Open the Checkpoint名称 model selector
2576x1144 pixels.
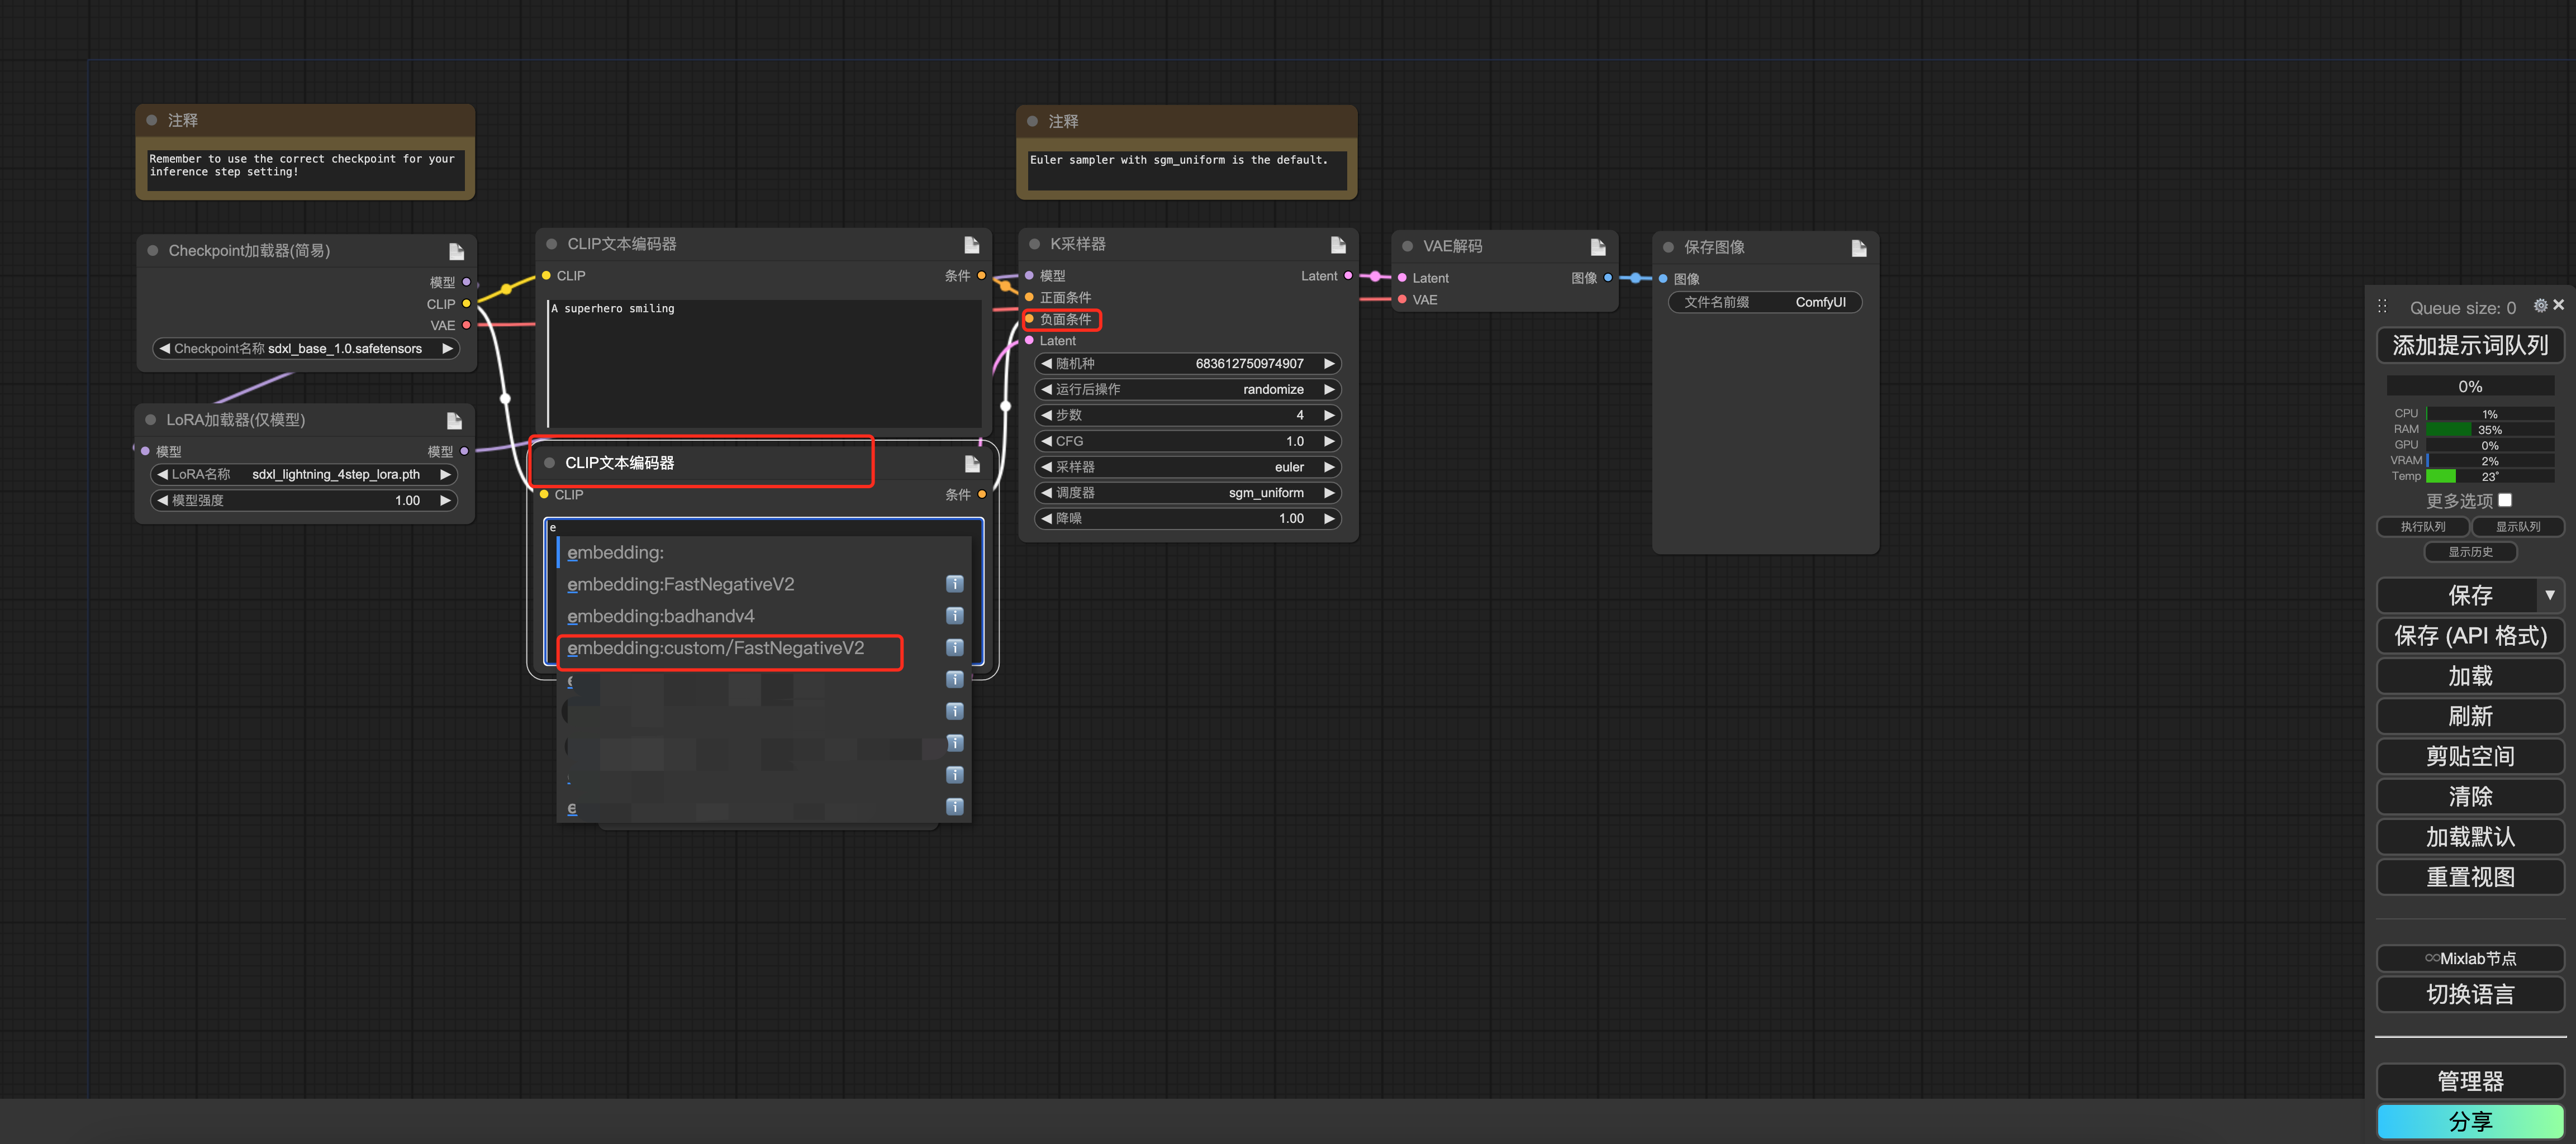[x=305, y=349]
